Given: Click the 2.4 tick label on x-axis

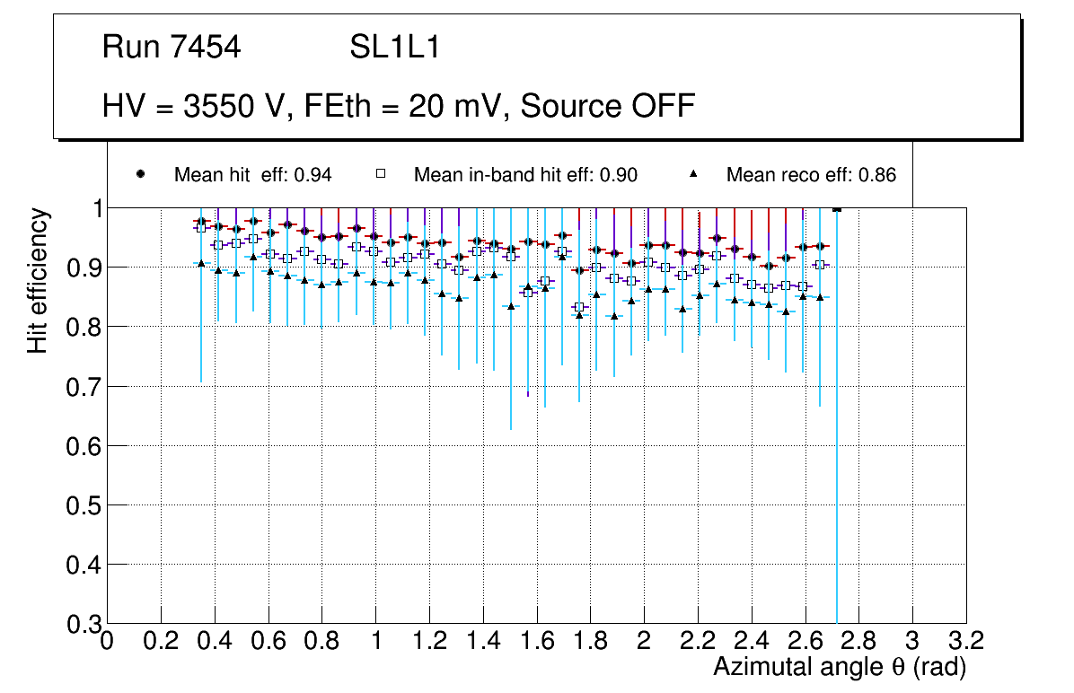Looking at the screenshot, I should point(752,640).
